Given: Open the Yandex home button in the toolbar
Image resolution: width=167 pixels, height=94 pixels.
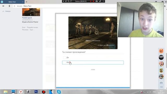Looking at the screenshot, I should click(x=9, y=6).
